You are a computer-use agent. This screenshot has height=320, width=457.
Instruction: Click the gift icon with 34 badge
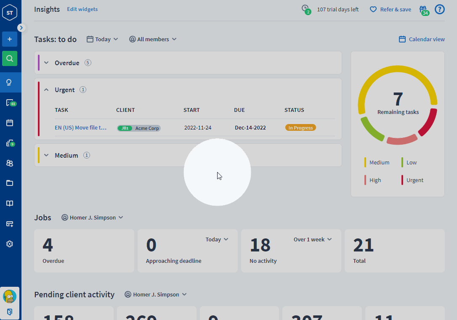423,9
